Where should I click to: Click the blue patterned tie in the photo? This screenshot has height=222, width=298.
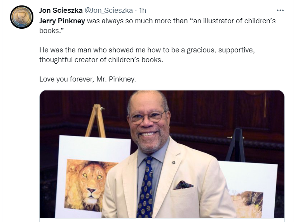click(x=146, y=186)
